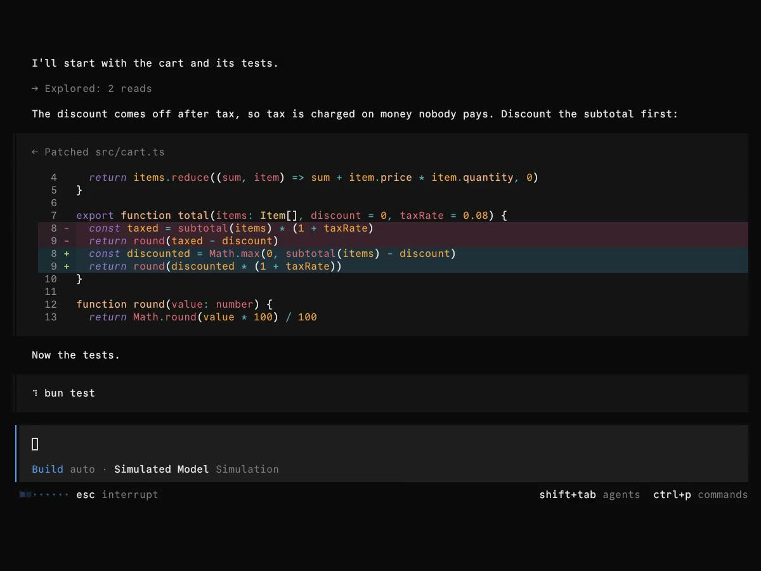This screenshot has height=571, width=761.
Task: Open the 'Simulated Model' selector
Action: pos(162,469)
